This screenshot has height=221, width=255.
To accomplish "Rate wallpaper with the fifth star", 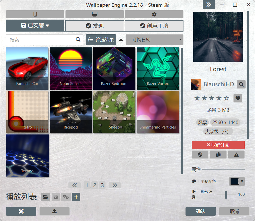I will [x=226, y=98].
